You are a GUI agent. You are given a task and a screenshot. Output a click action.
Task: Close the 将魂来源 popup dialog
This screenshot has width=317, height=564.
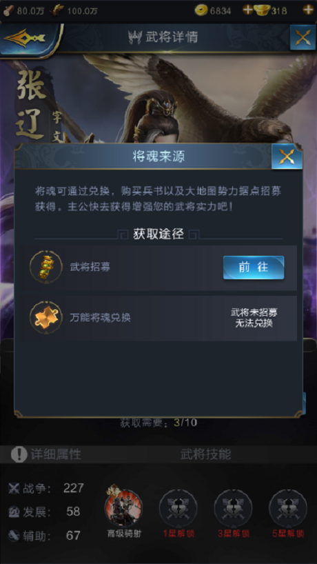[x=287, y=157]
